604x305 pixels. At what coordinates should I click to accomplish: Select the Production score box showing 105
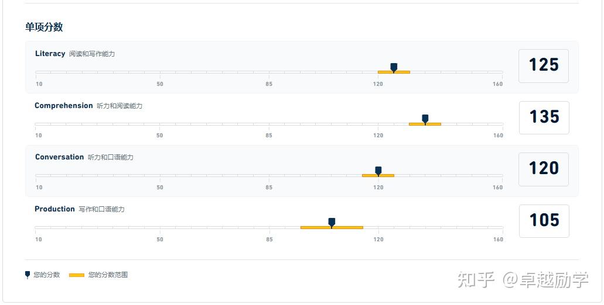(544, 221)
